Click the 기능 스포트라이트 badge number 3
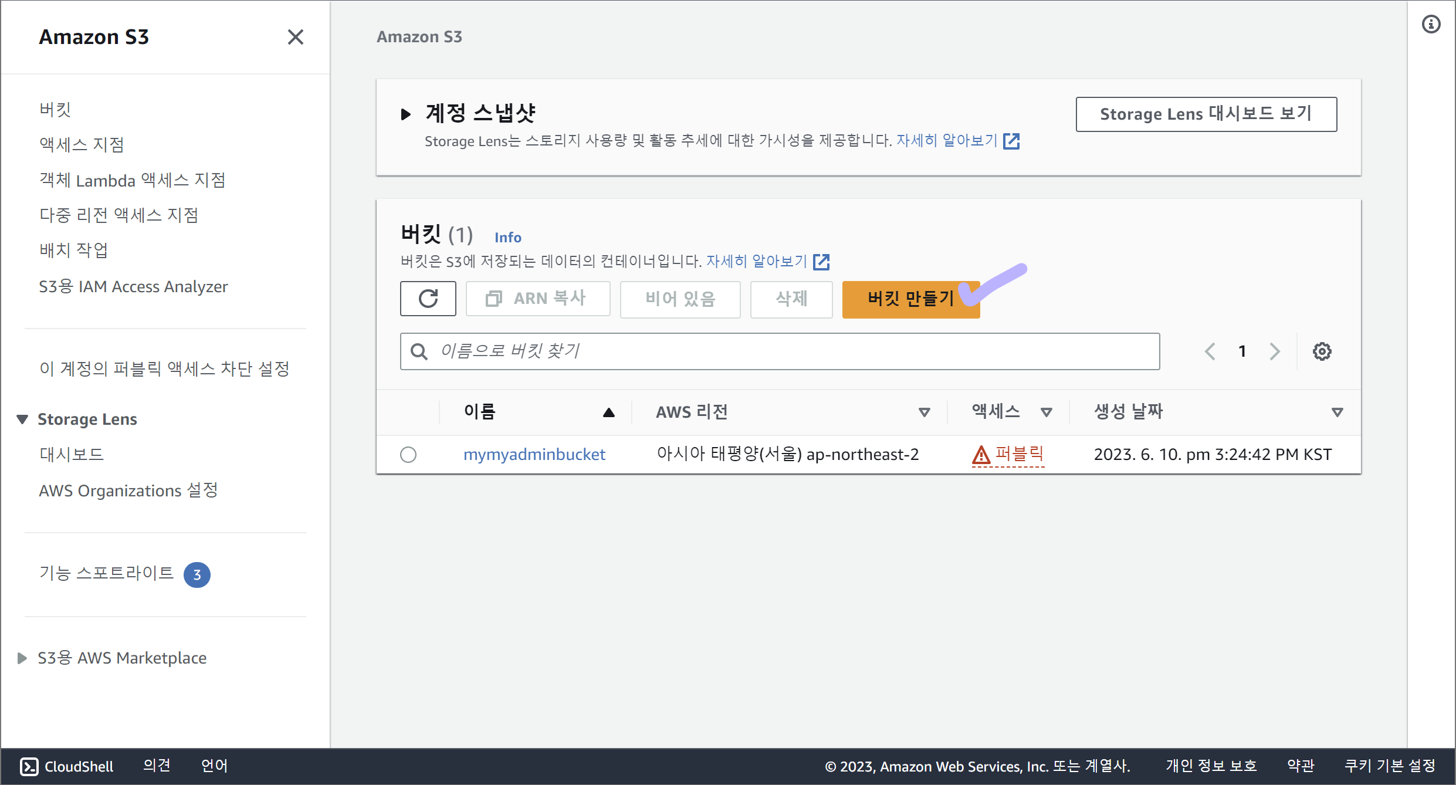1456x785 pixels. pos(197,574)
